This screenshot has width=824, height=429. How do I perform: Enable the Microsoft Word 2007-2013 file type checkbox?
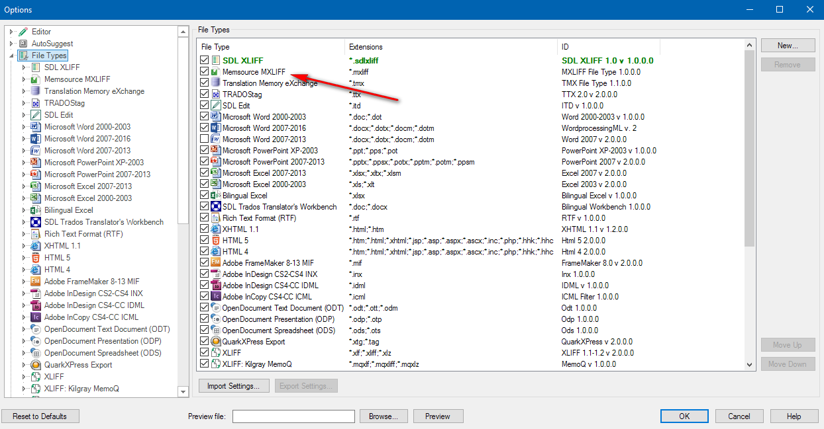(x=205, y=139)
